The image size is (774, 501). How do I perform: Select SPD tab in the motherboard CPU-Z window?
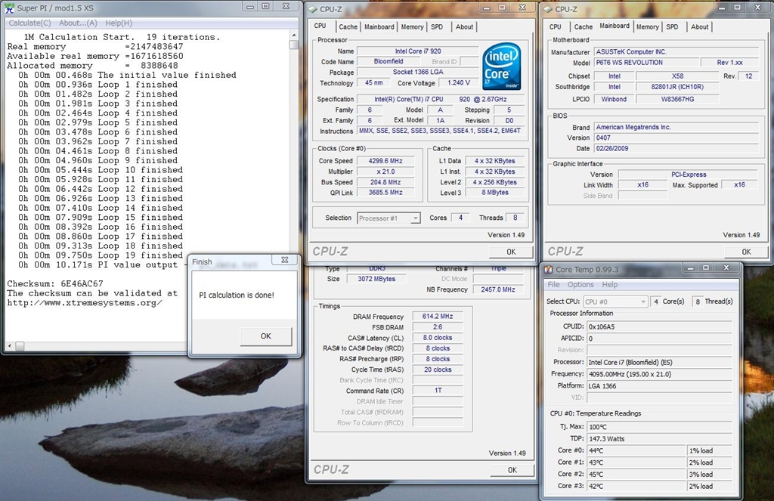click(x=672, y=26)
